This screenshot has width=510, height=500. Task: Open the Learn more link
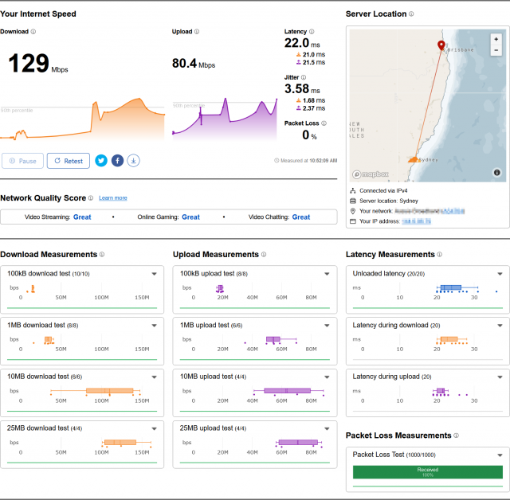[x=113, y=198]
